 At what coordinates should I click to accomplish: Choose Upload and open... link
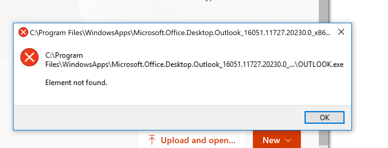pyautogui.click(x=198, y=140)
